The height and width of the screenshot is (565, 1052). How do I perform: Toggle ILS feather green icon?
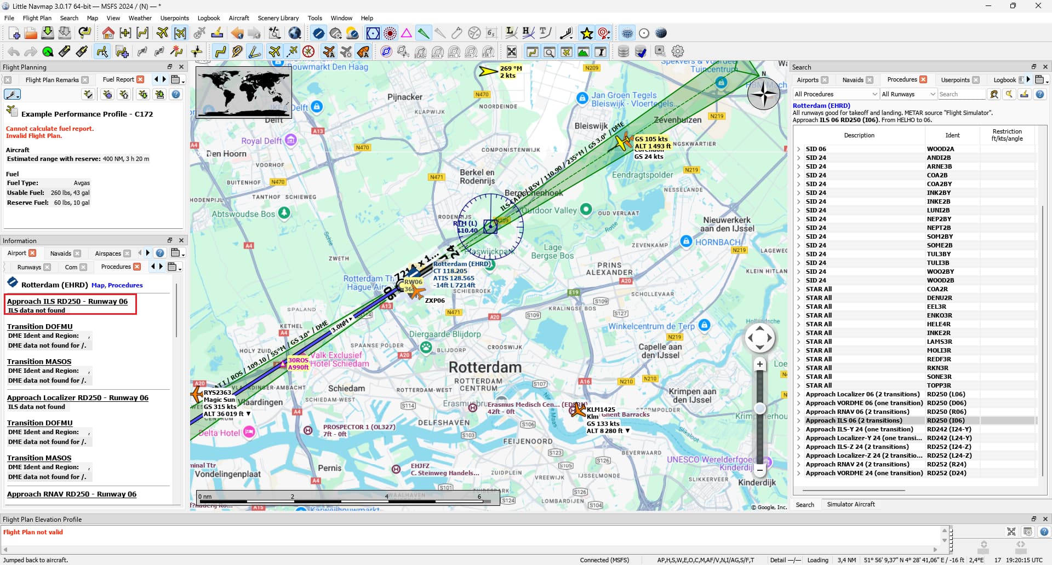423,33
